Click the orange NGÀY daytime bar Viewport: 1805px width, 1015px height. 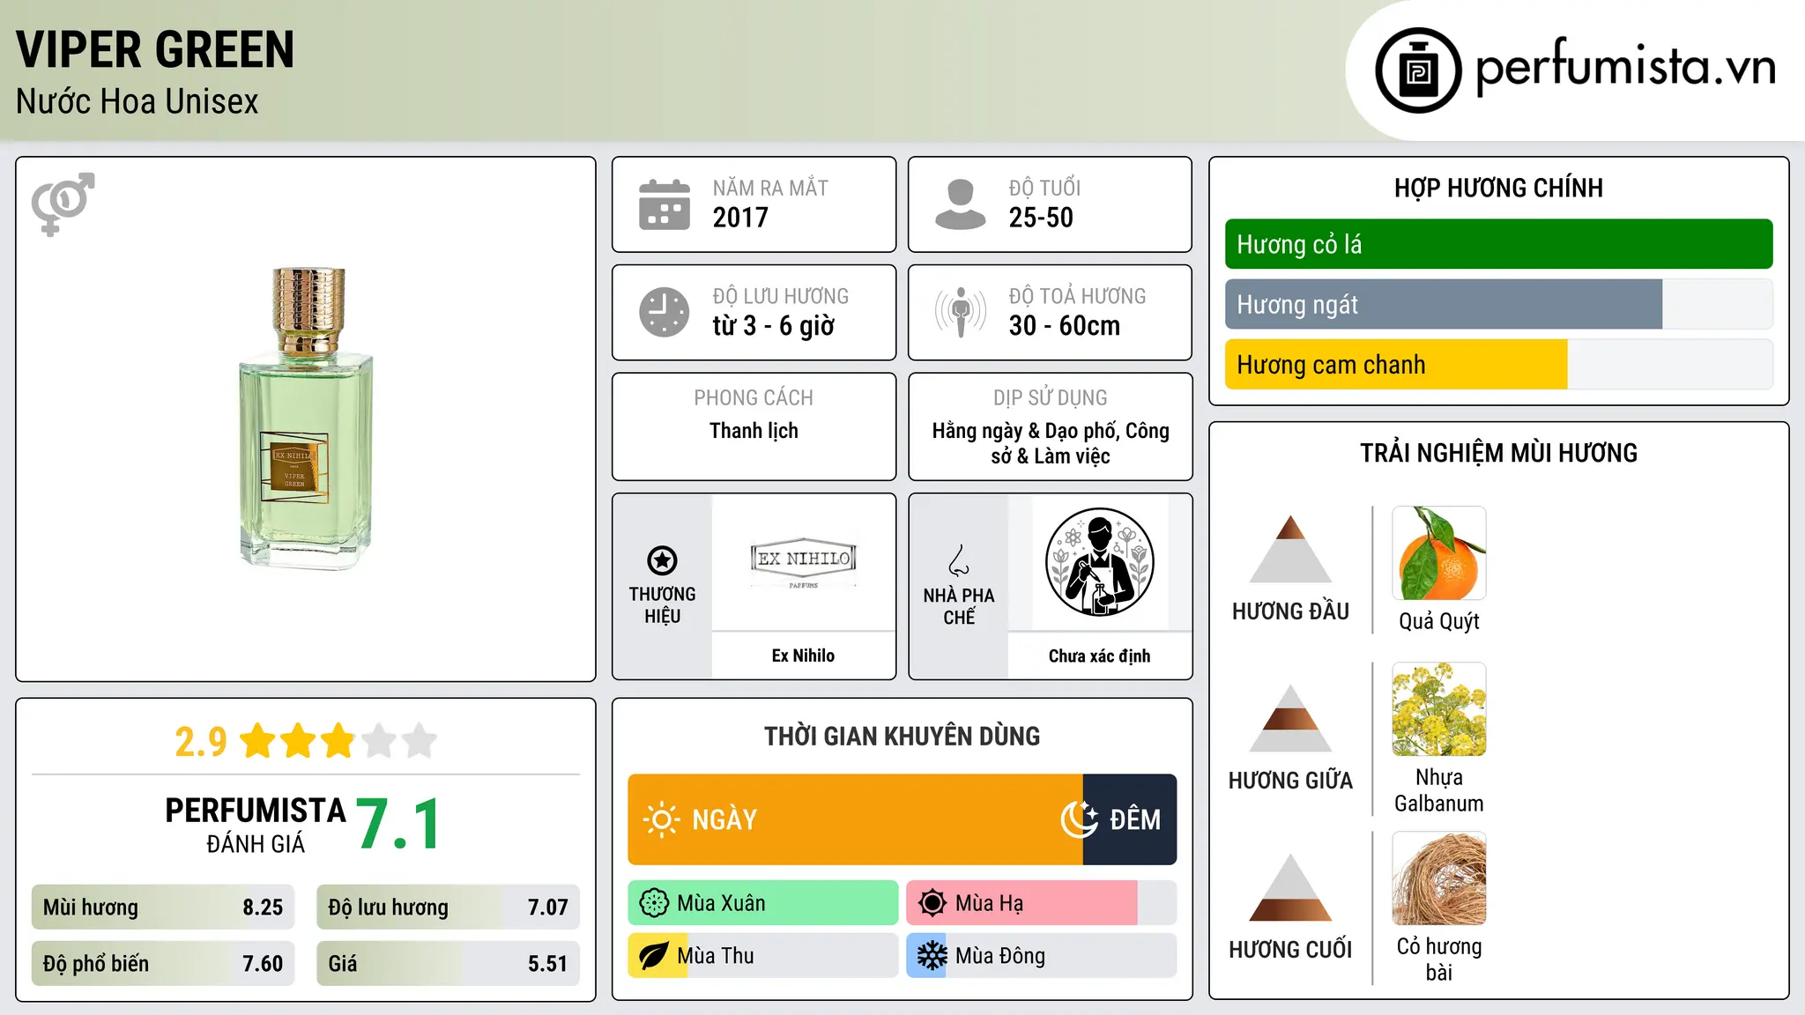[855, 819]
